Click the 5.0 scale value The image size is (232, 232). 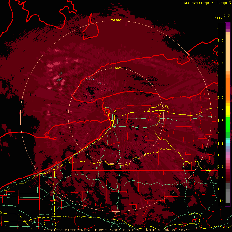[x=220, y=98]
